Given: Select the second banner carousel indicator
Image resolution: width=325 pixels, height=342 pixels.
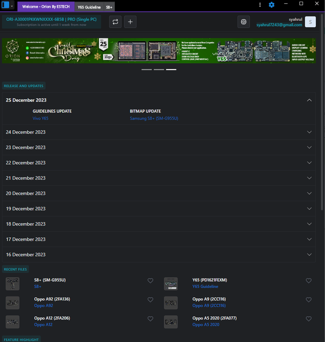Looking at the screenshot, I should coord(159,69).
